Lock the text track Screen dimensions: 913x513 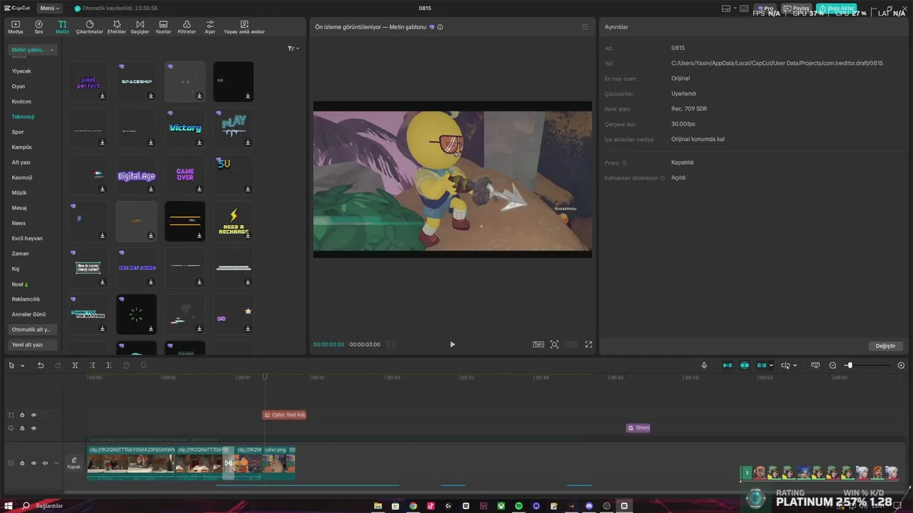(x=22, y=415)
